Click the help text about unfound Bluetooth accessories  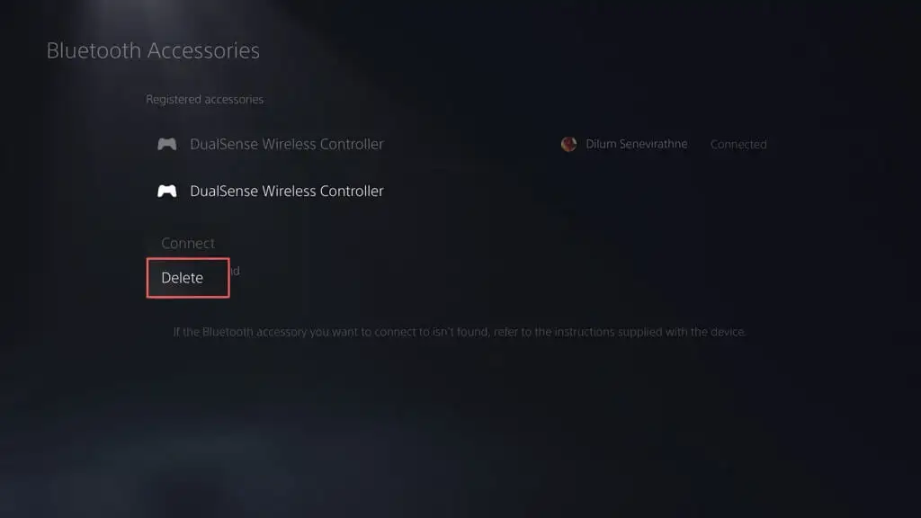pos(460,332)
